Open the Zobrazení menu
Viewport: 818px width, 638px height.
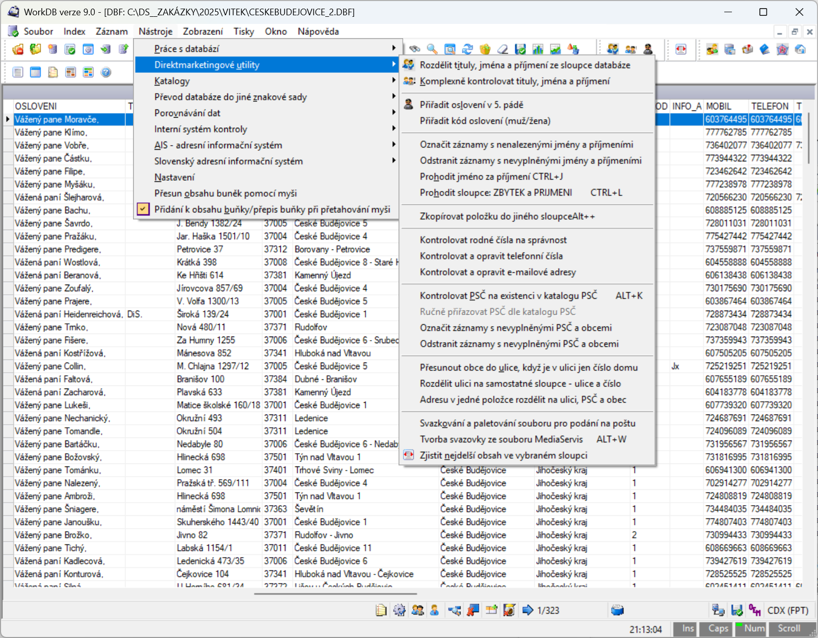point(203,32)
